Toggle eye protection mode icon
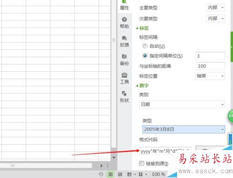 point(141,174)
